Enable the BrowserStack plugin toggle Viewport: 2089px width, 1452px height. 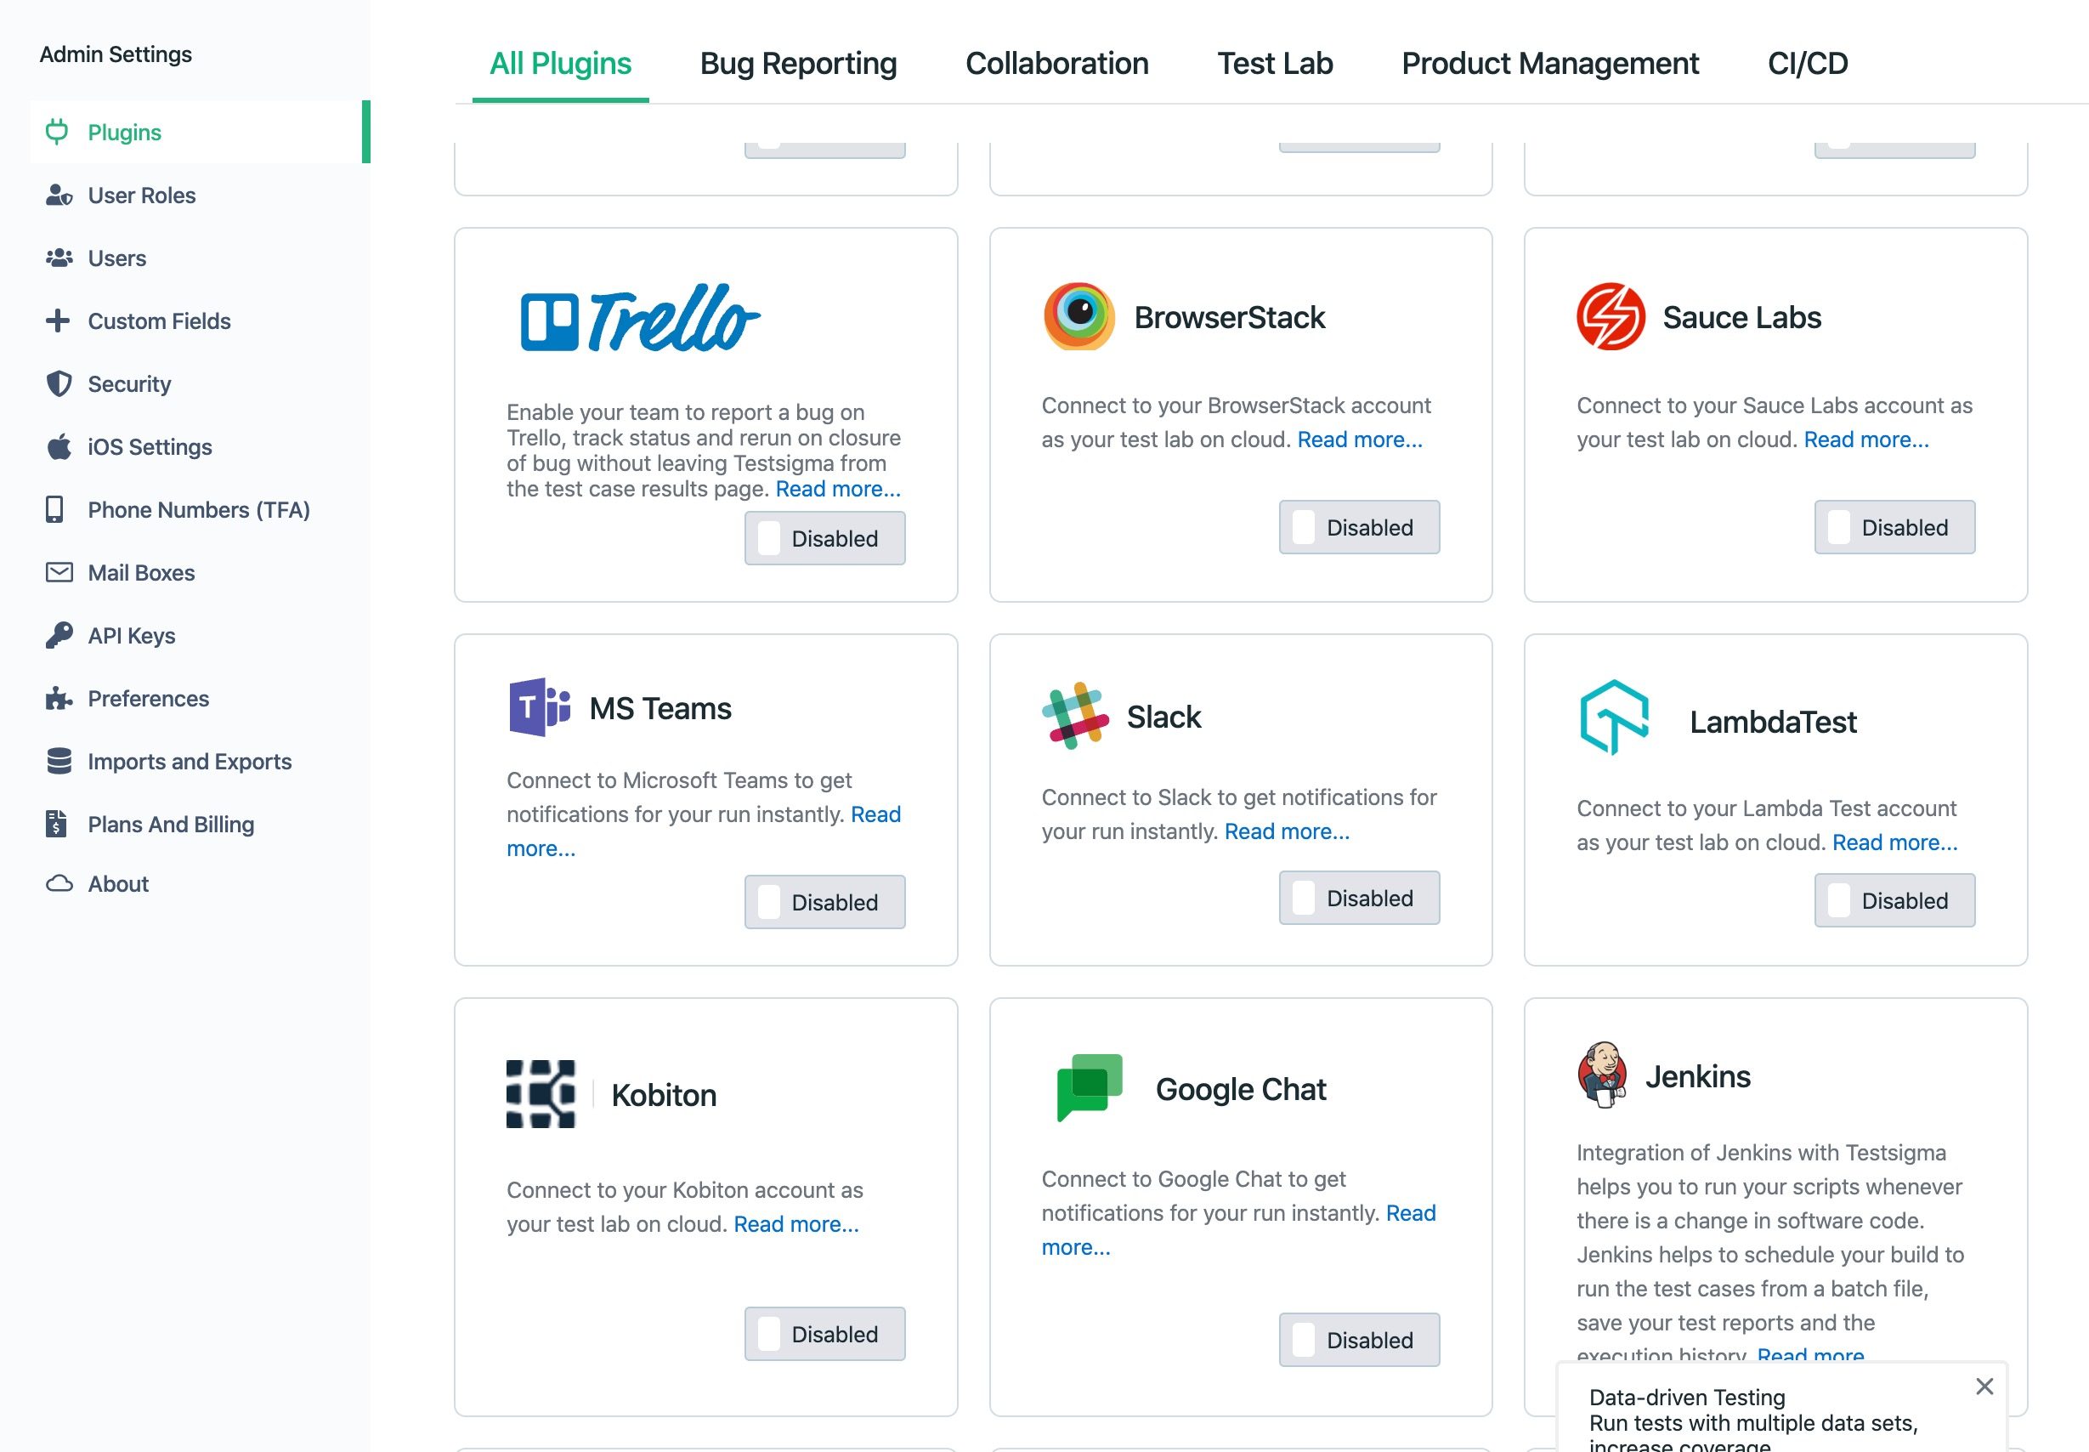1360,528
